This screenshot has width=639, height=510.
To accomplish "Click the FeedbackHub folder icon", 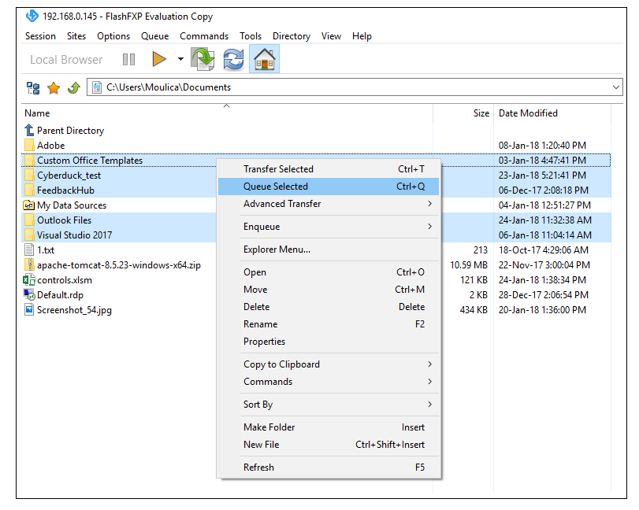I will tap(29, 190).
